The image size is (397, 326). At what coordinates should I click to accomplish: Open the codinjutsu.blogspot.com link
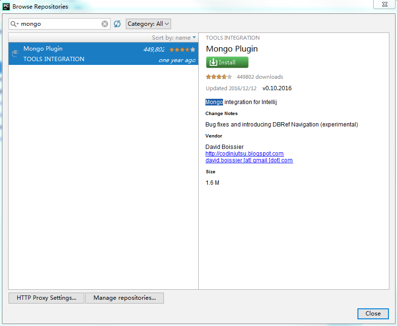click(x=244, y=154)
